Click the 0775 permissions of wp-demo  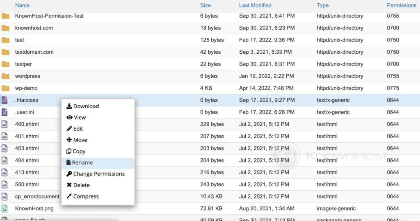point(393,88)
